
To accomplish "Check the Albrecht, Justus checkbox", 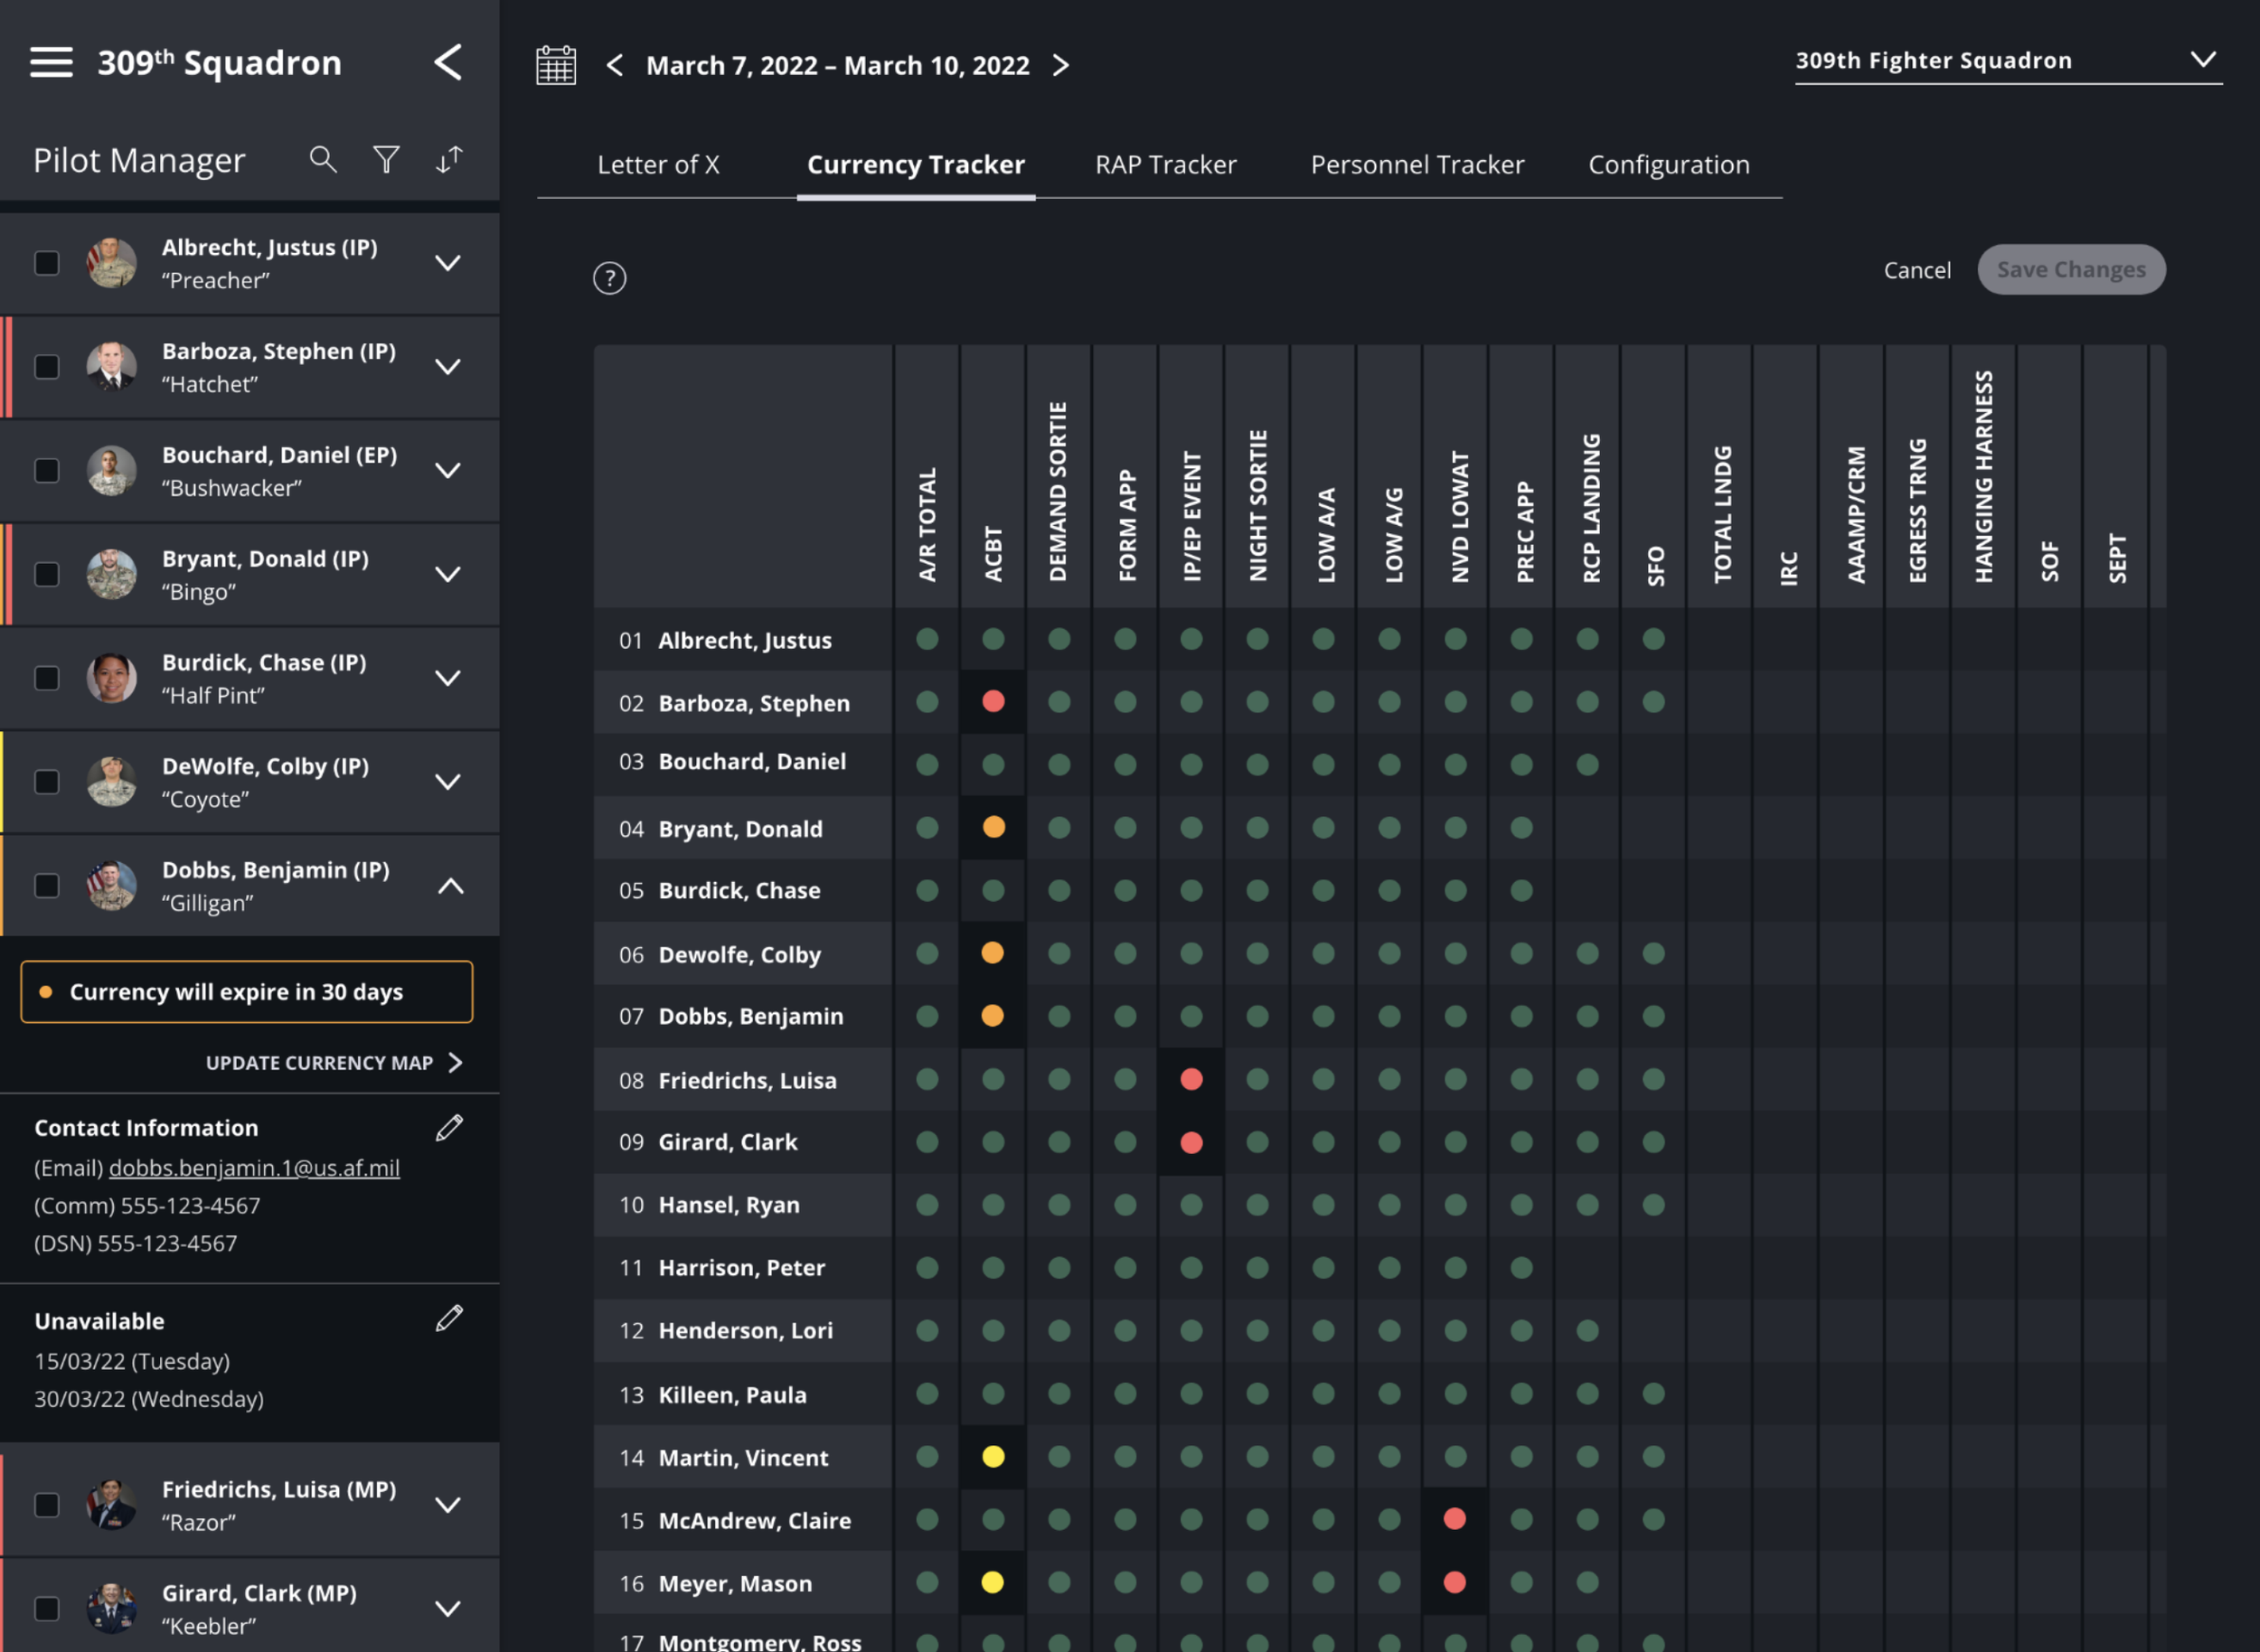I will coord(47,263).
